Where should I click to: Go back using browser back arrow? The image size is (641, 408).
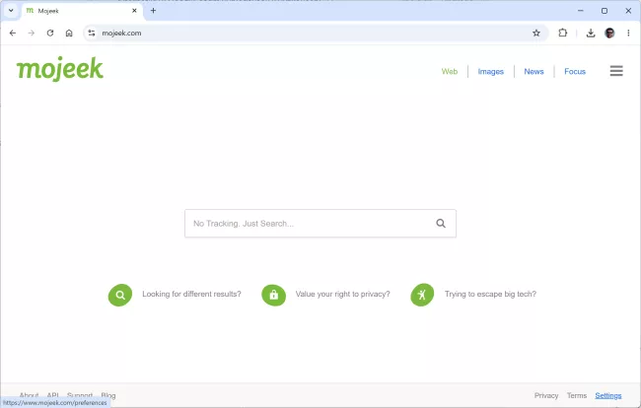tap(13, 34)
